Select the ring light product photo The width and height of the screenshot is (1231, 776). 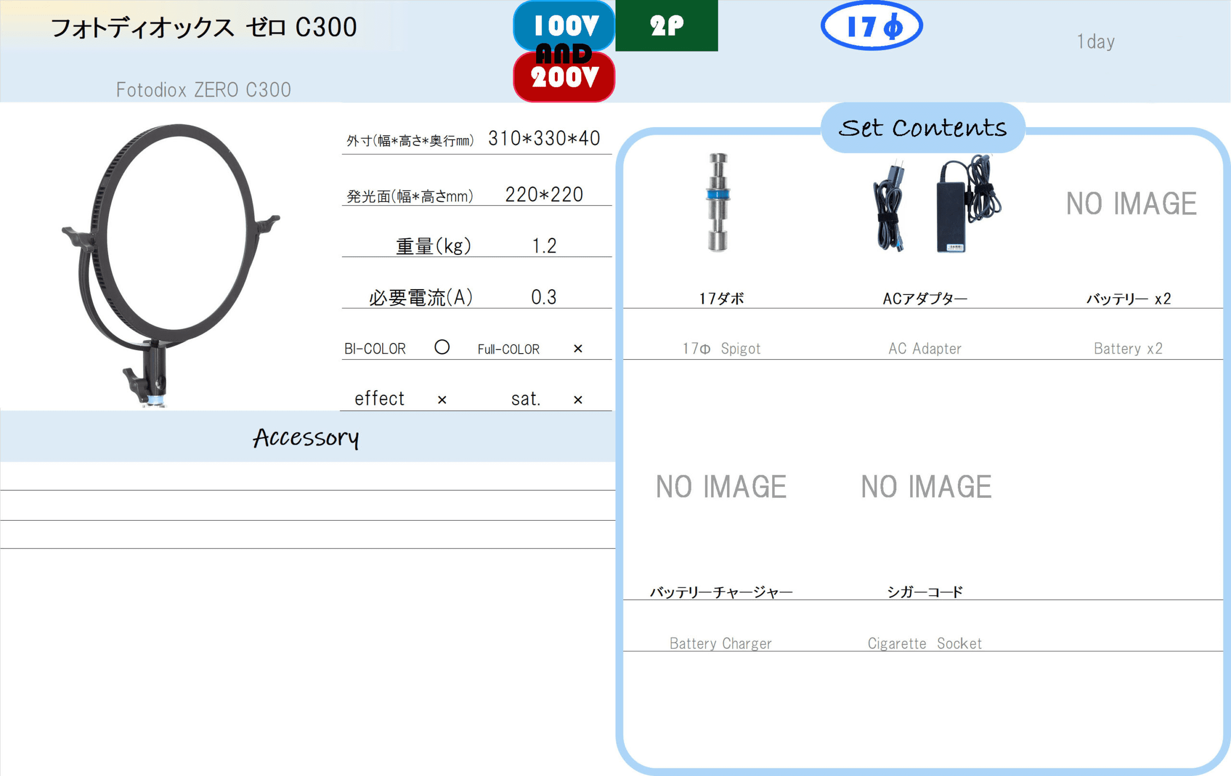170,265
